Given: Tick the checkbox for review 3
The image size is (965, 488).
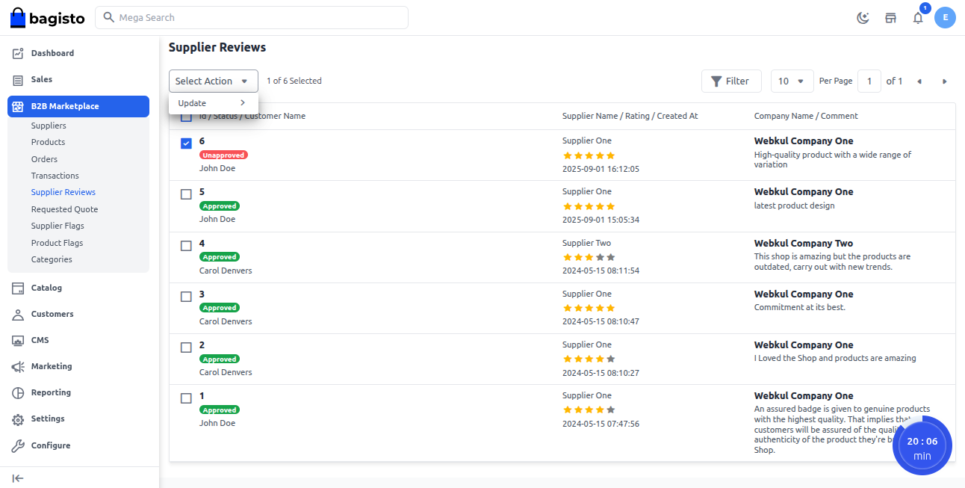Looking at the screenshot, I should [x=186, y=297].
